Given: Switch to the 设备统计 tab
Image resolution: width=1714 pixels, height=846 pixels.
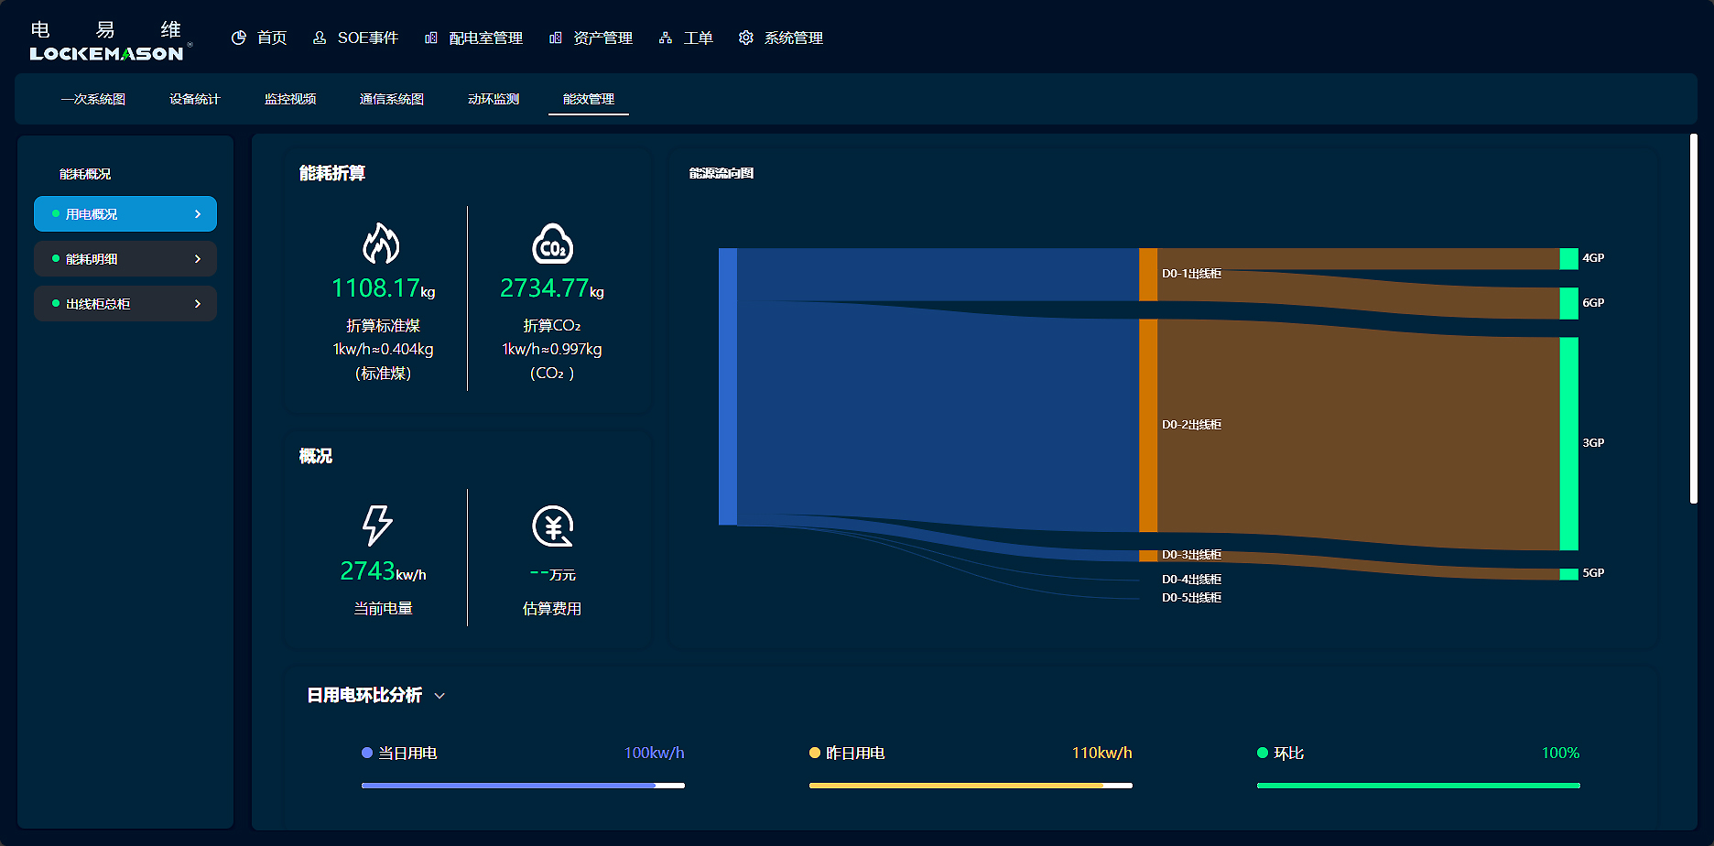Looking at the screenshot, I should pos(194,99).
